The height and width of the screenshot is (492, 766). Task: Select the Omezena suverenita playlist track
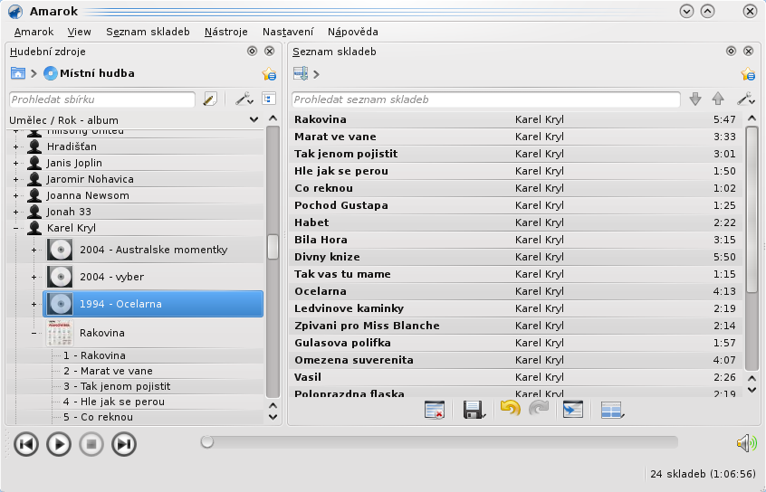coord(516,360)
